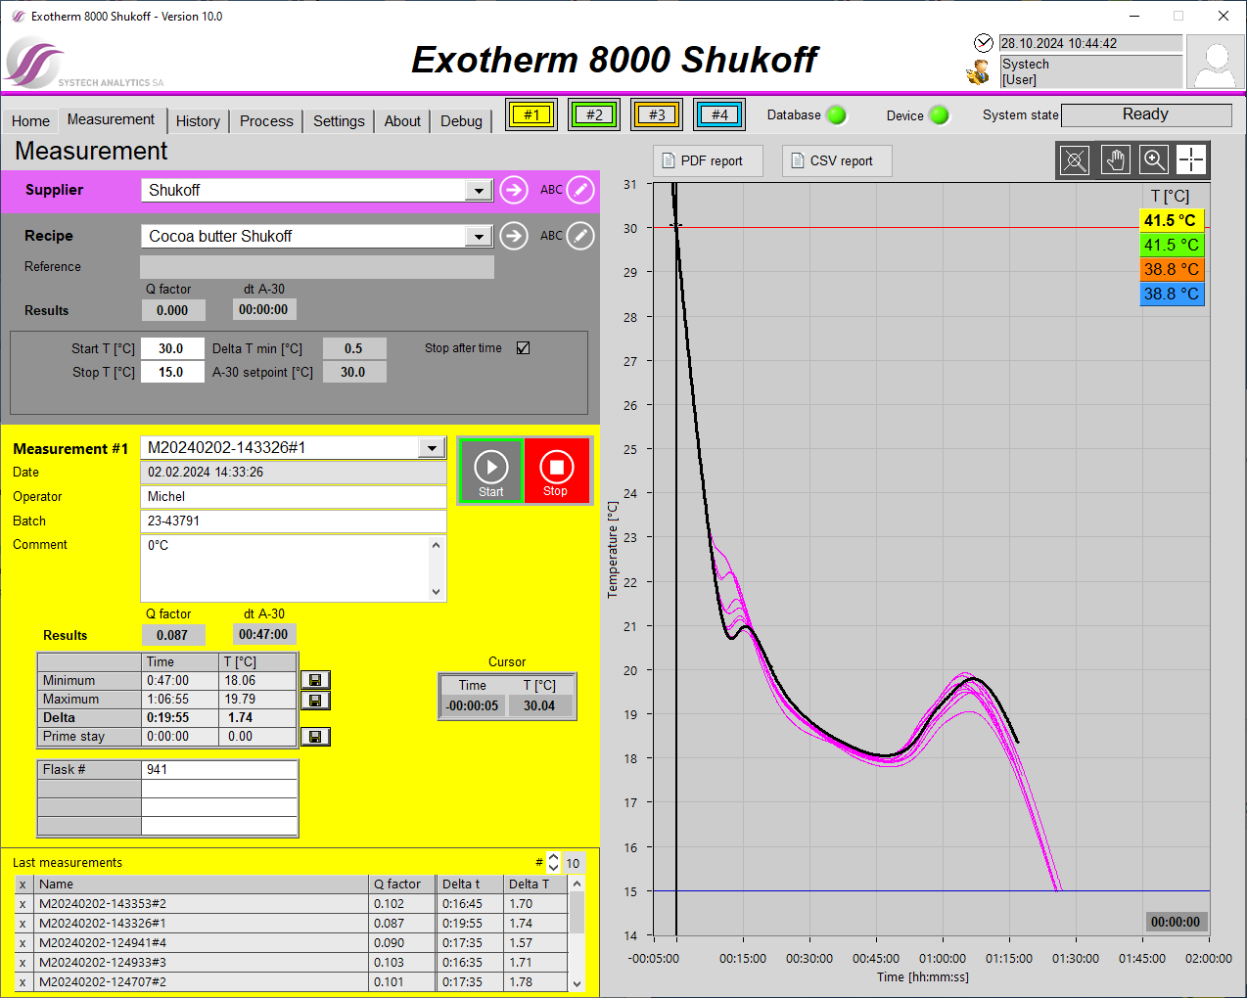
Task: Sort by the Name column header
Action: coord(201,885)
